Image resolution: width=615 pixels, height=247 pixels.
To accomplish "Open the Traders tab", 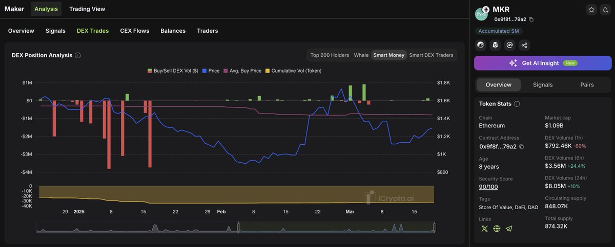I will pyautogui.click(x=208, y=31).
